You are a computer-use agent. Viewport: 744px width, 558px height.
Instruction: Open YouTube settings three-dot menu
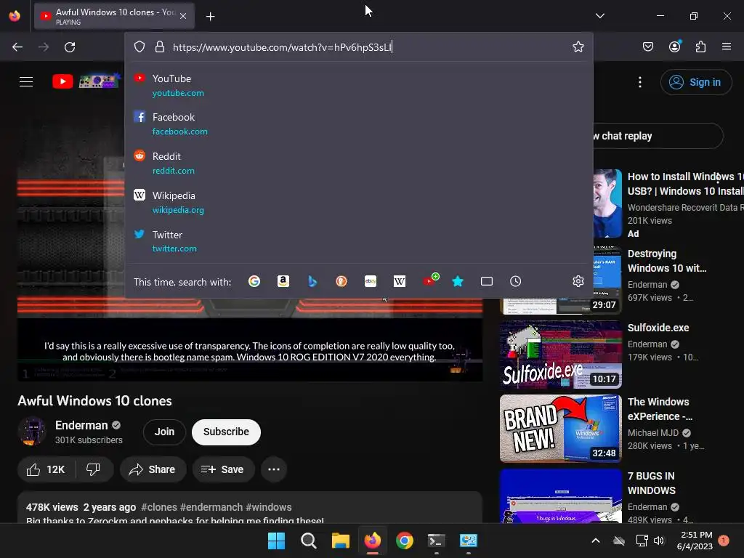[x=639, y=82]
